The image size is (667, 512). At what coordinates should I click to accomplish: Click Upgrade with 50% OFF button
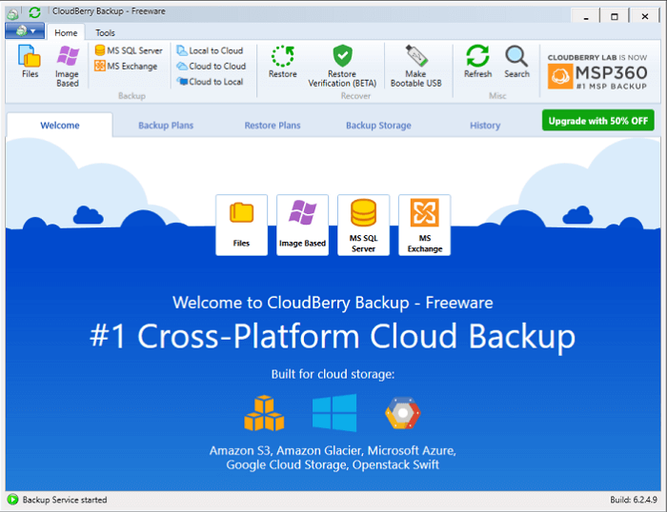point(598,121)
